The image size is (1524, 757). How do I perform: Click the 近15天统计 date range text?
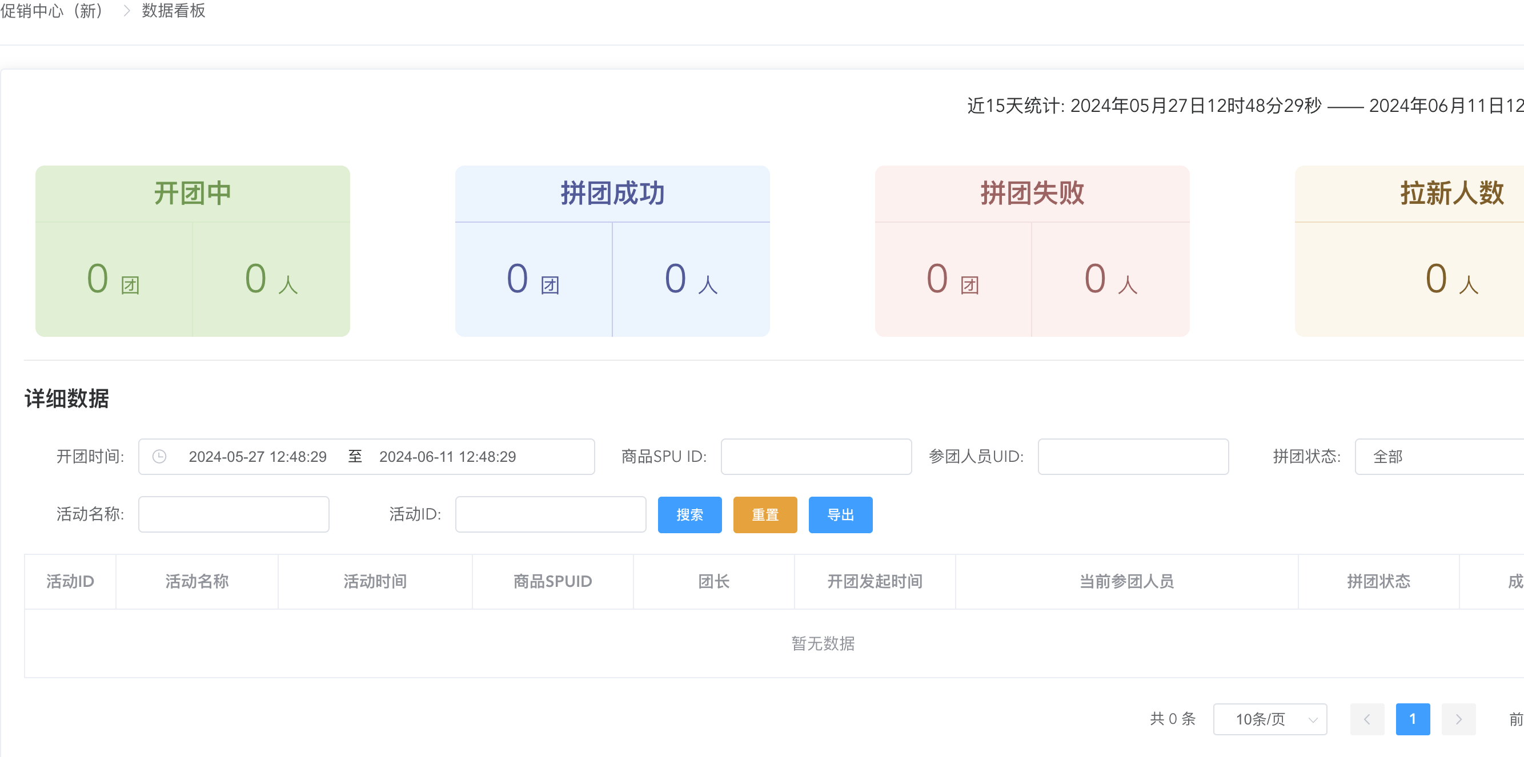[x=1245, y=106]
